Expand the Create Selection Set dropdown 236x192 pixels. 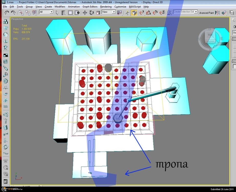pos(196,12)
